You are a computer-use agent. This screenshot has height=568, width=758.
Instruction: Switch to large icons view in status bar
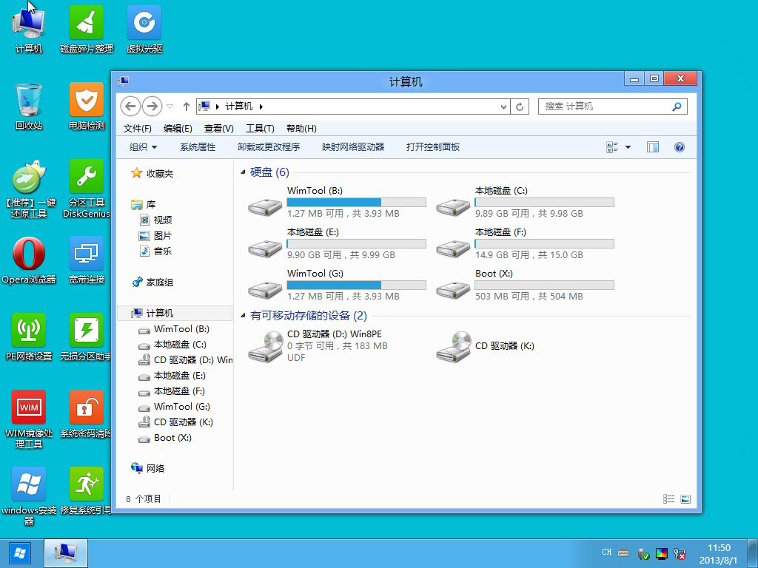tap(685, 499)
